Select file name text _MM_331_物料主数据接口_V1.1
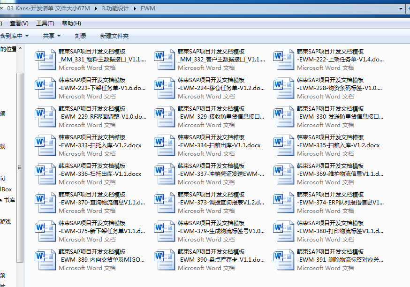The width and height of the screenshot is (410, 287). point(102,60)
